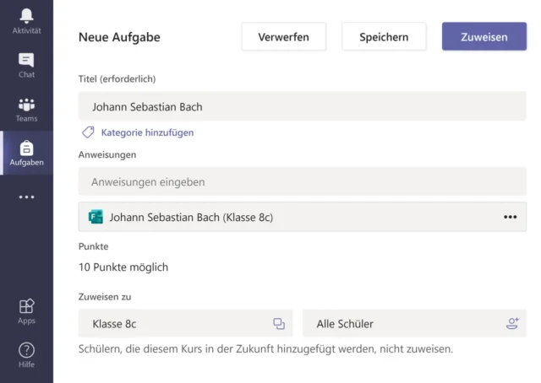
Task: Click the Speichern button
Action: point(384,37)
